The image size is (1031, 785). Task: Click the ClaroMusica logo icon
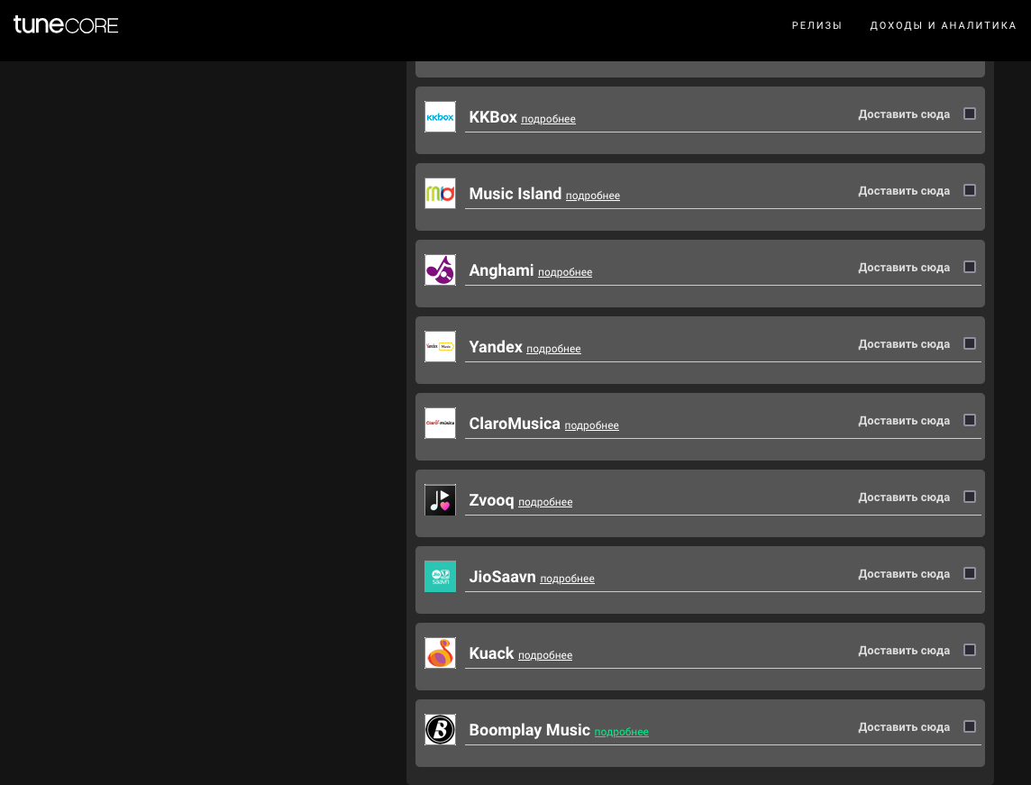tap(440, 423)
